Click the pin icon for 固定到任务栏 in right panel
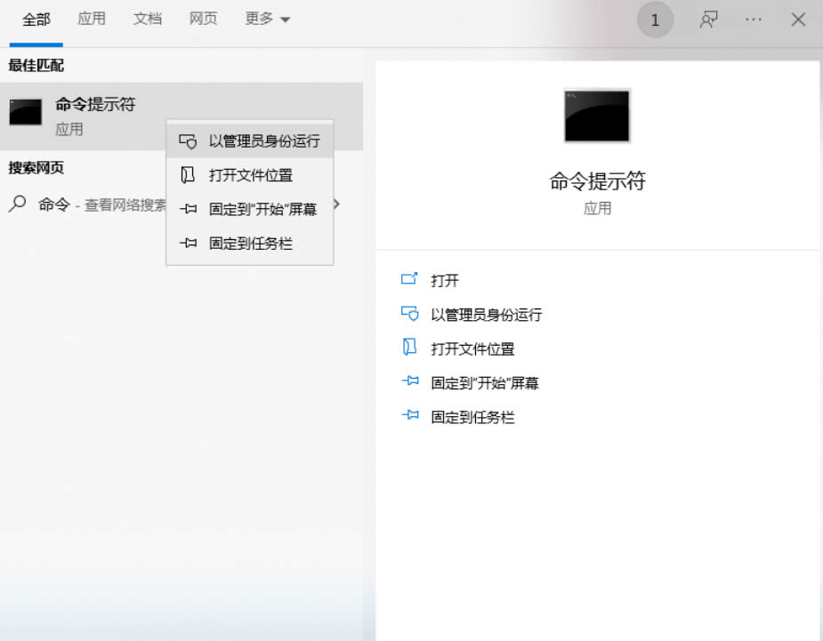This screenshot has width=823, height=641. click(x=409, y=416)
